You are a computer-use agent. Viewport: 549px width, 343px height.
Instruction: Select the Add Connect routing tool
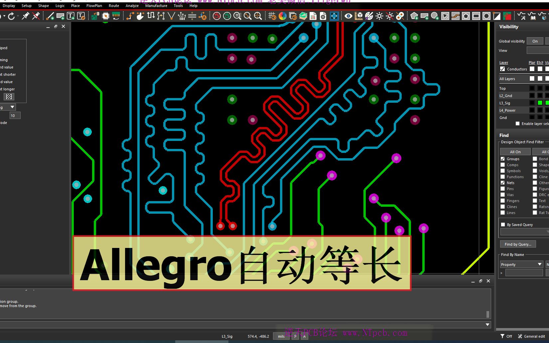pos(129,16)
